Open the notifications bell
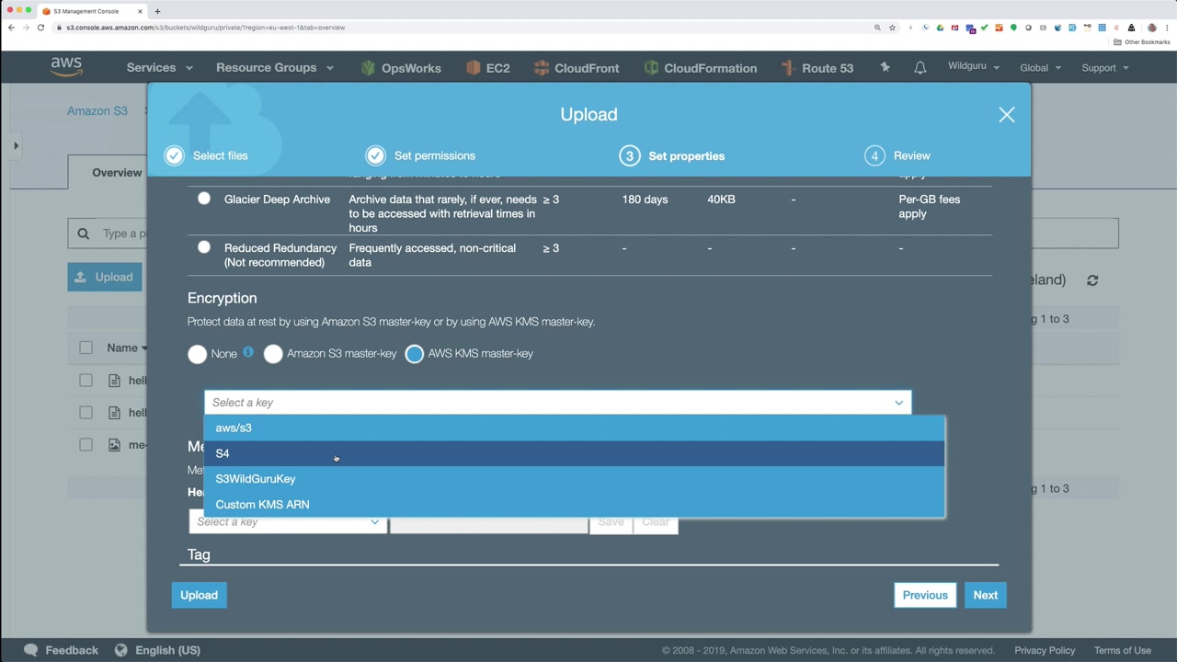1177x662 pixels. [920, 68]
